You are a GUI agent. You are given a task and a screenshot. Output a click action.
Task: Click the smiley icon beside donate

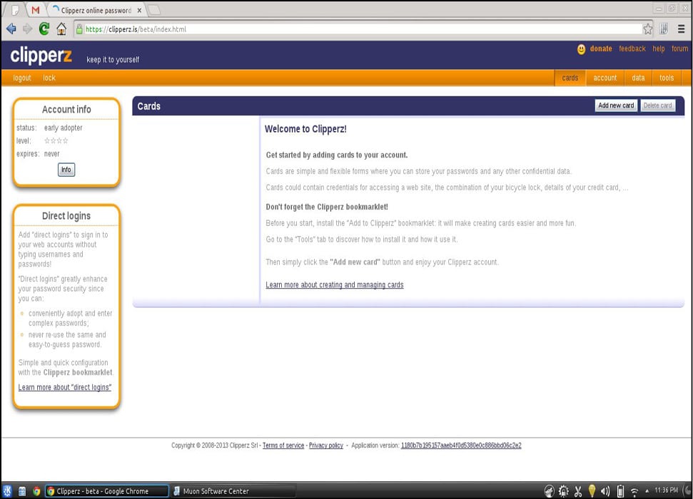click(582, 49)
